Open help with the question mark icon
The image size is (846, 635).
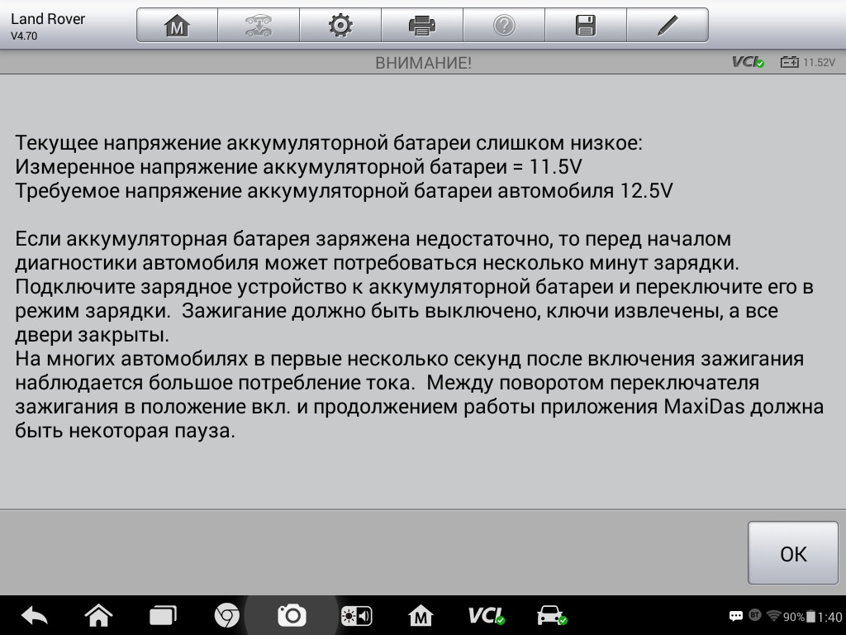pos(503,26)
